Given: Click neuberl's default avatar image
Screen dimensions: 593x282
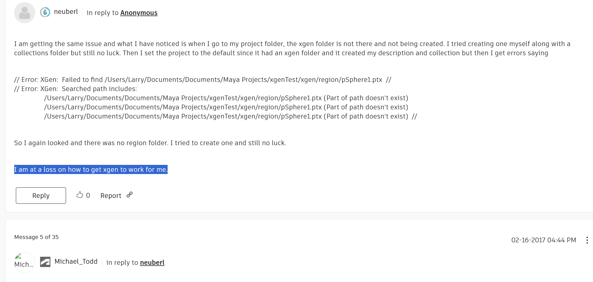Looking at the screenshot, I should click(x=24, y=13).
